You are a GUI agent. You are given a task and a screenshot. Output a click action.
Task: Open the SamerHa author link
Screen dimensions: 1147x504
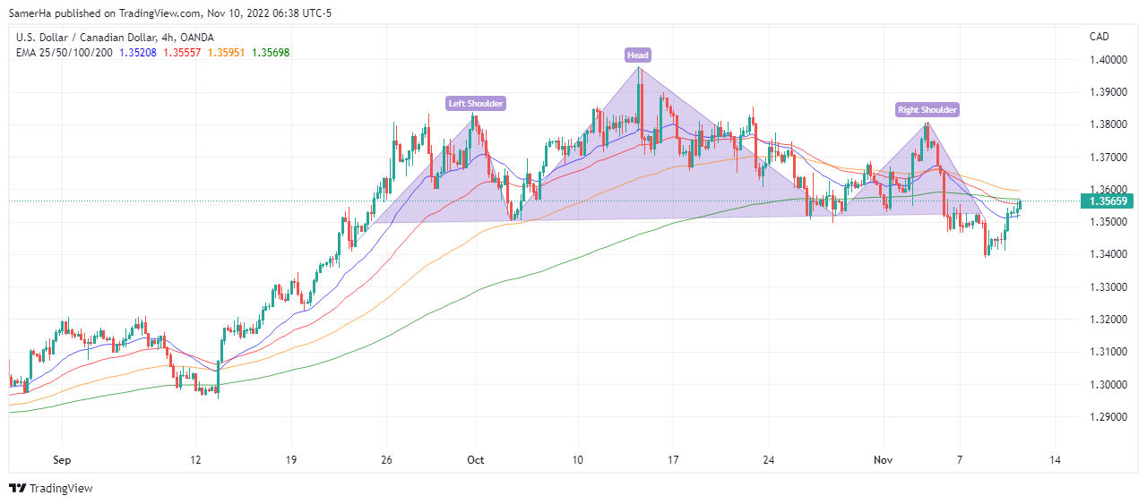tap(30, 13)
